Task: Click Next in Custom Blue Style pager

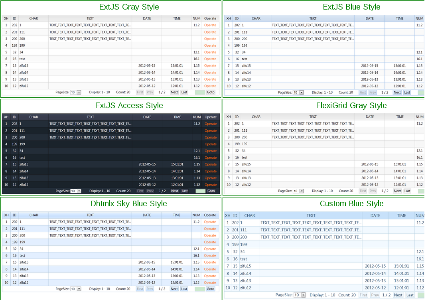Action: tap(398, 295)
